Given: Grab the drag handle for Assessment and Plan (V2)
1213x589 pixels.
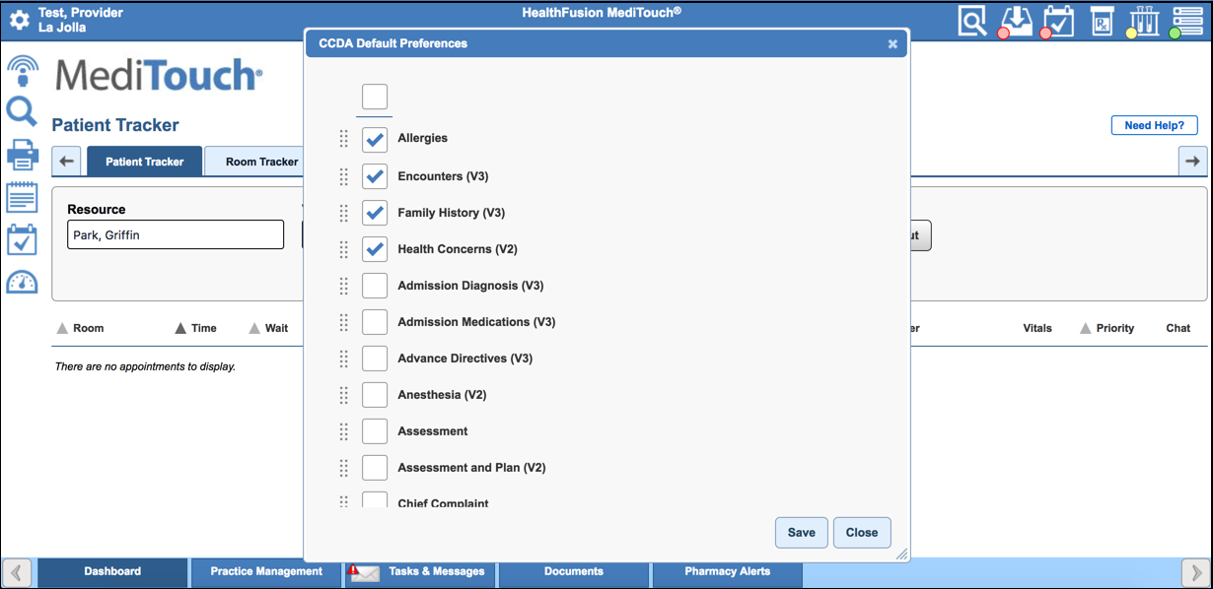Looking at the screenshot, I should point(344,468).
